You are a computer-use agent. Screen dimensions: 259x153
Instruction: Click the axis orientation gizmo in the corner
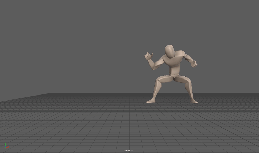click(6, 146)
